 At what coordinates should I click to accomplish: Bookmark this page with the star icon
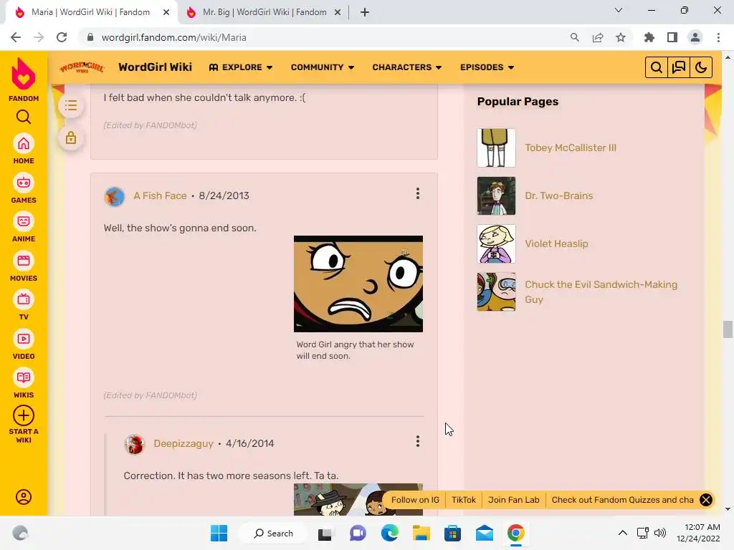[621, 37]
